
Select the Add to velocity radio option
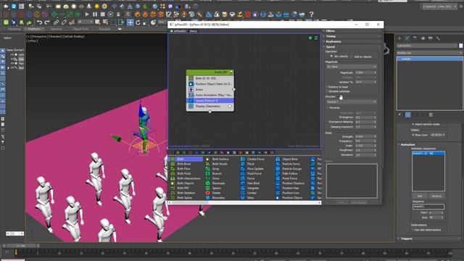click(361, 57)
